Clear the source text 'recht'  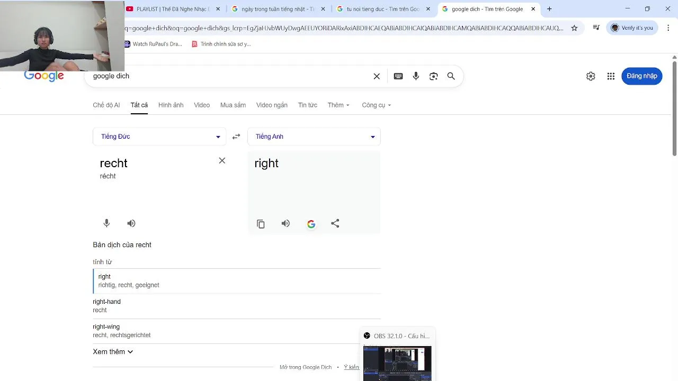[x=222, y=161]
